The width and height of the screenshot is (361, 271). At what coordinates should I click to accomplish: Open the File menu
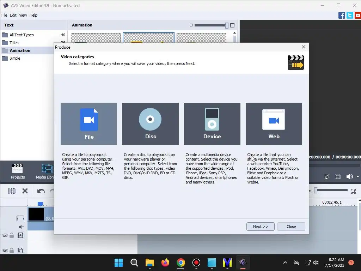click(4, 15)
